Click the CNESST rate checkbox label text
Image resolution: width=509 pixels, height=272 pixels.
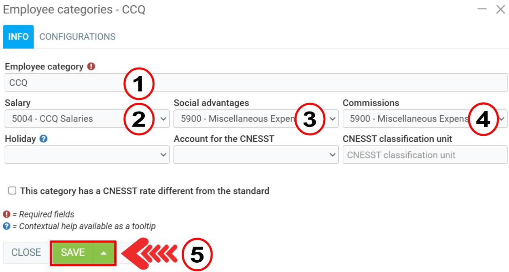pyautogui.click(x=144, y=191)
